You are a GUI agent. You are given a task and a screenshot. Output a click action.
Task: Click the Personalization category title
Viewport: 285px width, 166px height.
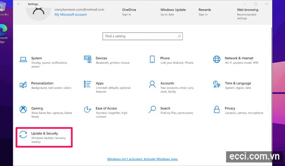tap(42, 83)
